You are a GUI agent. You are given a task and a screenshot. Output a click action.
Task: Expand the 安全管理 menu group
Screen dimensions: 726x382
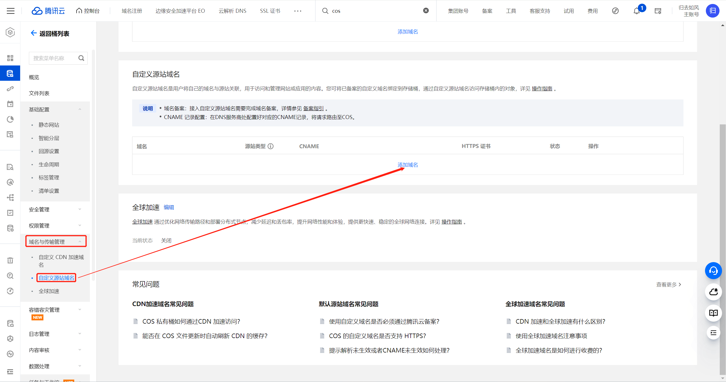click(x=55, y=209)
